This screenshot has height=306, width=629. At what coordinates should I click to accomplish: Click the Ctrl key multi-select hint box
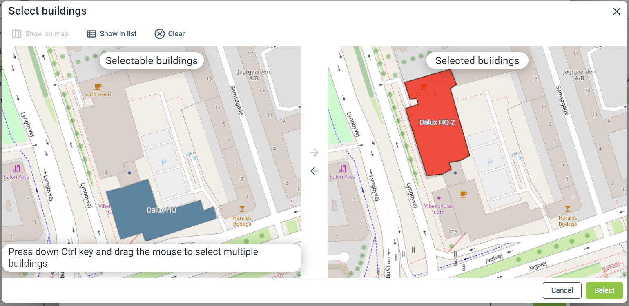(151, 257)
